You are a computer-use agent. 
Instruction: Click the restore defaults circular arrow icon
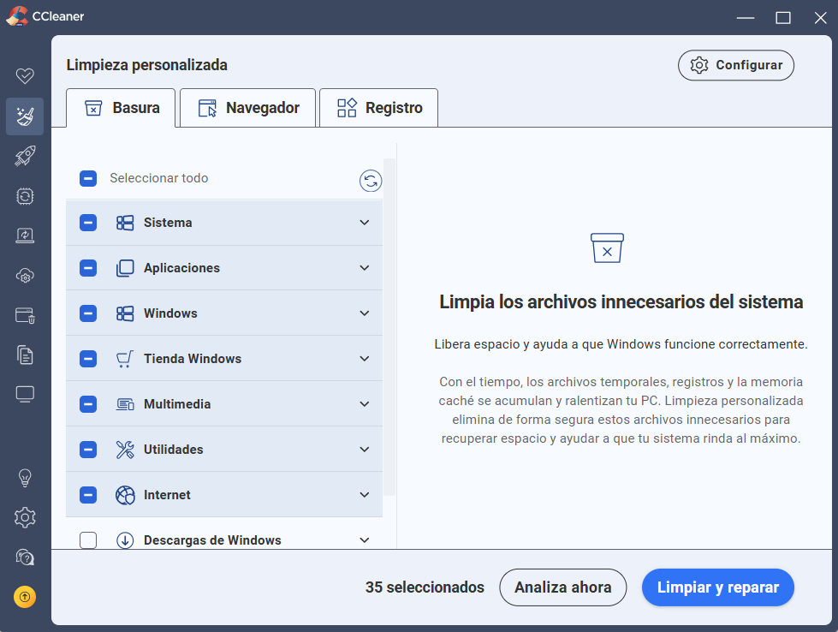(x=370, y=181)
